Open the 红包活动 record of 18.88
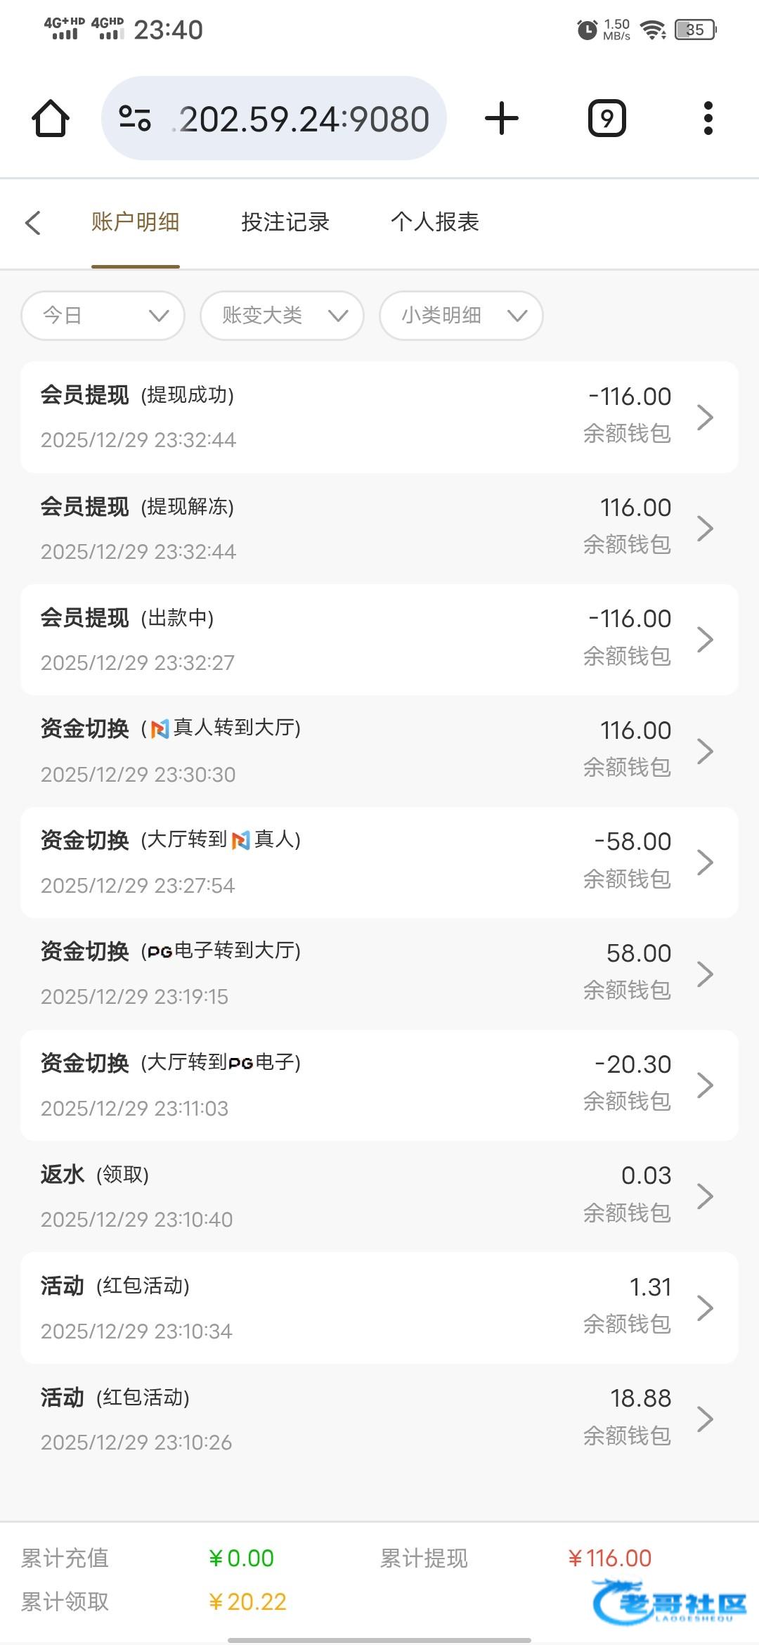 pyautogui.click(x=379, y=1419)
